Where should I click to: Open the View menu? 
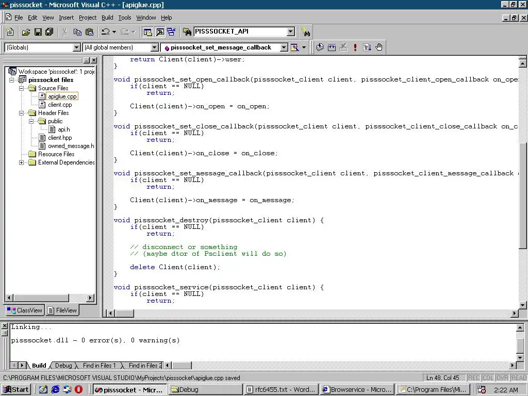(48, 18)
